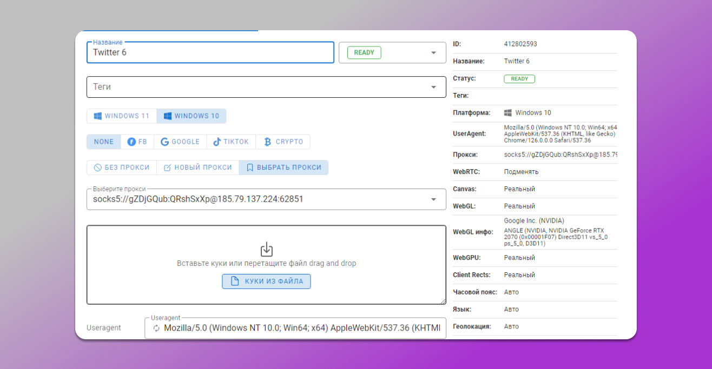Click the Useragent text input field
The height and width of the screenshot is (369, 712).
tap(300, 328)
